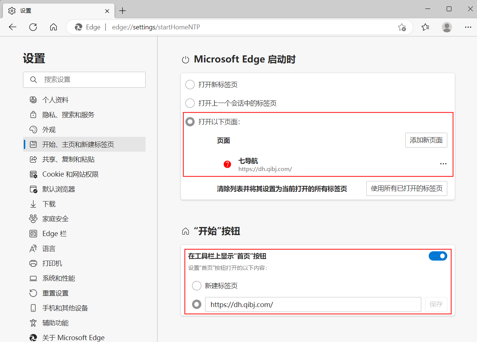477x342 pixels.
Task: Select 开始、主页和新建标签页 section
Action: pyautogui.click(x=84, y=145)
